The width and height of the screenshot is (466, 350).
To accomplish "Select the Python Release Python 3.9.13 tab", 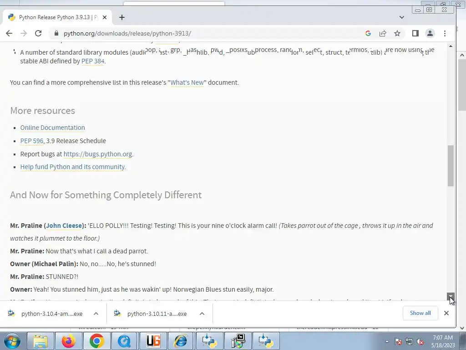I will pyautogui.click(x=57, y=17).
